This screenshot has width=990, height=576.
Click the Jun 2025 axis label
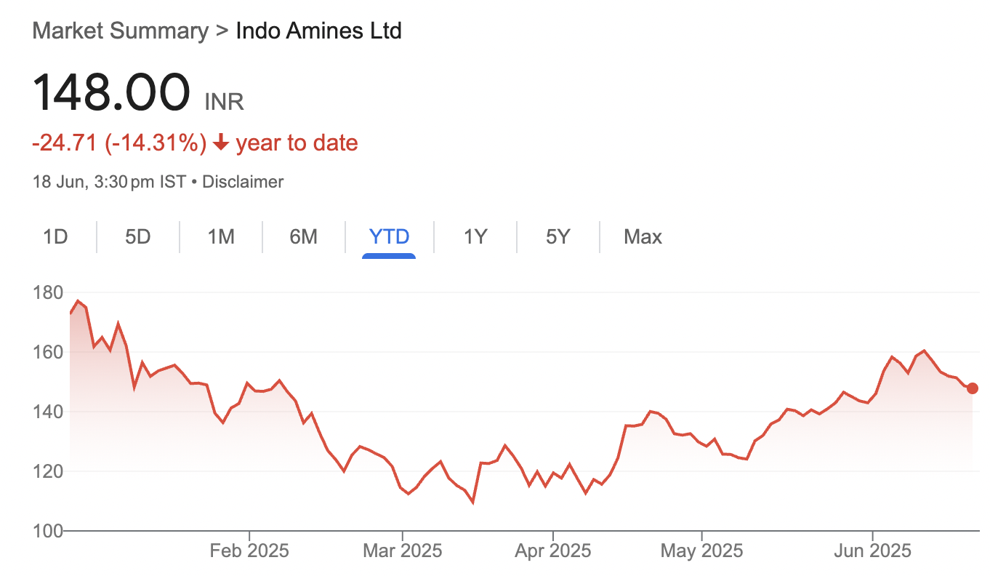(872, 551)
